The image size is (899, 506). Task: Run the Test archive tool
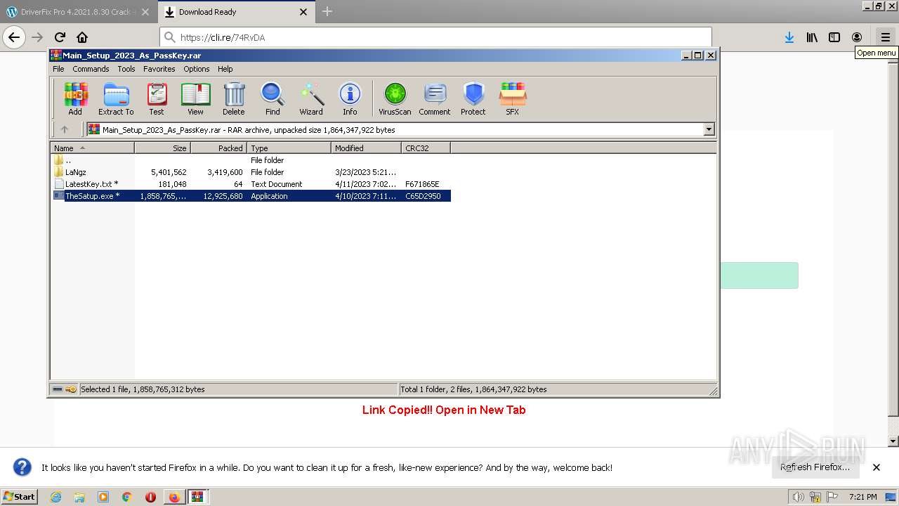coord(157,98)
